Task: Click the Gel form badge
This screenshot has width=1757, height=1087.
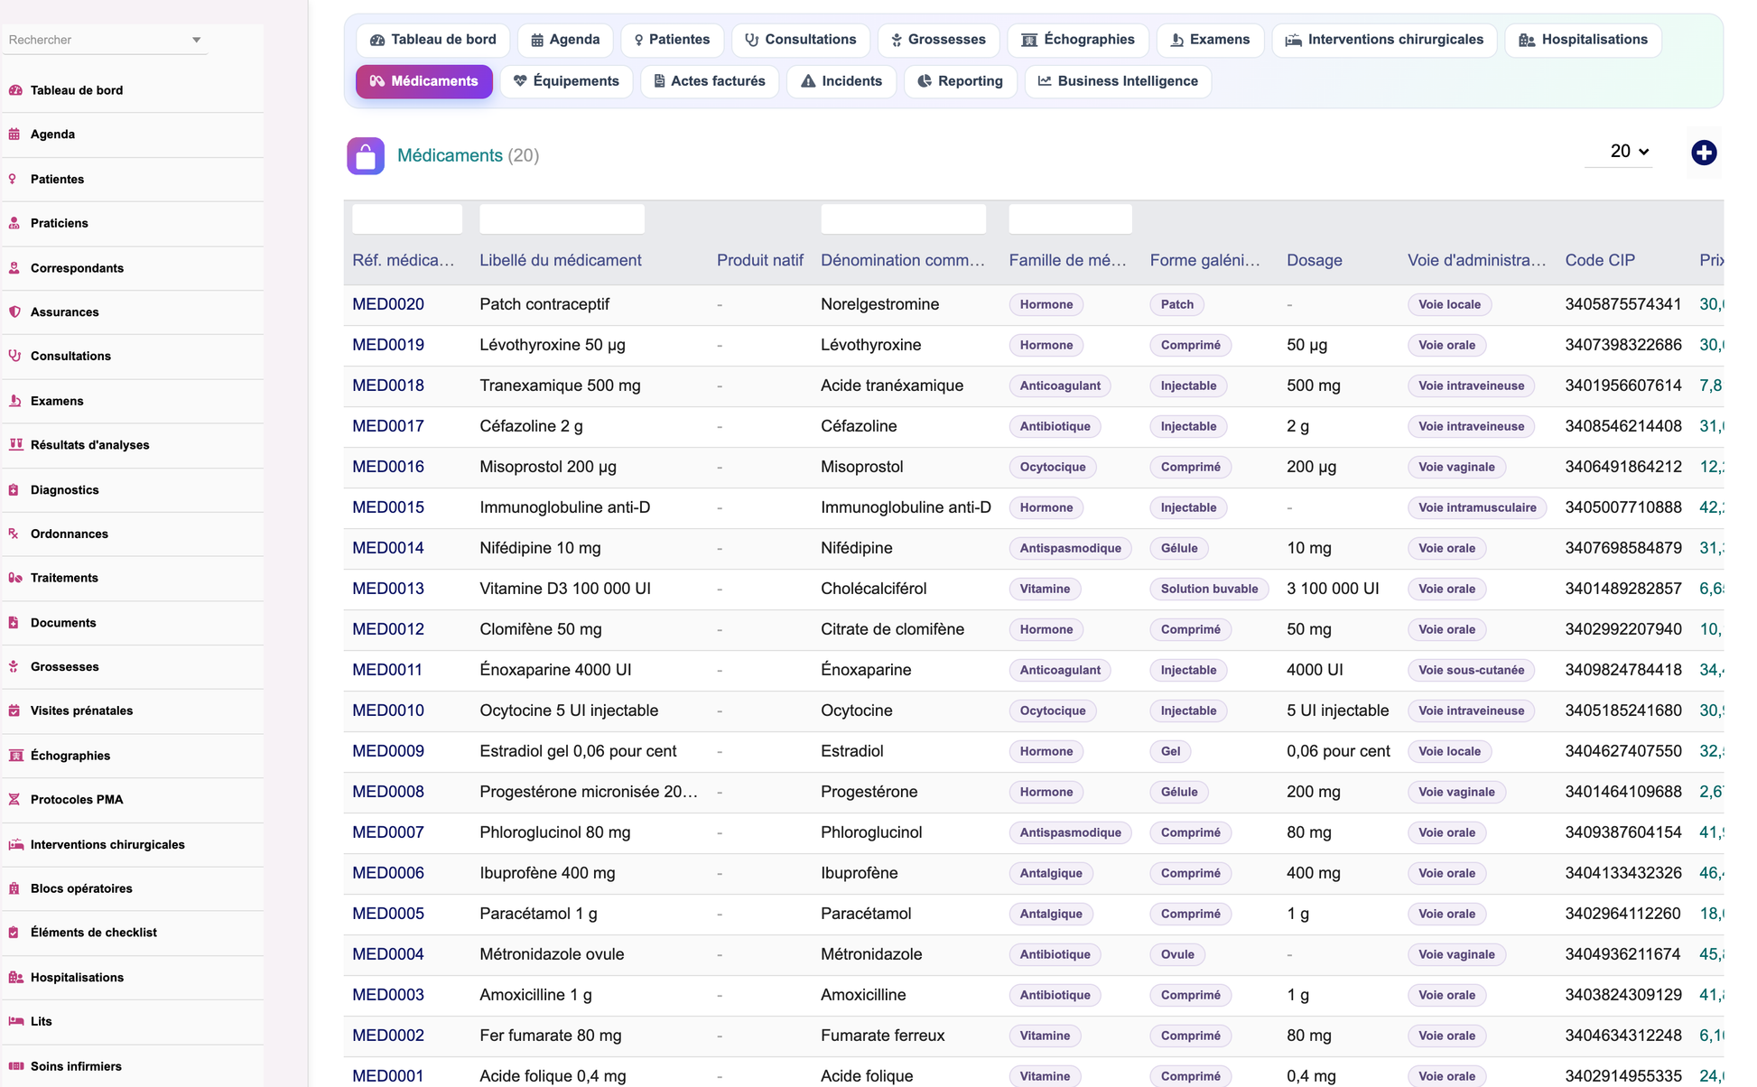Action: (x=1170, y=751)
